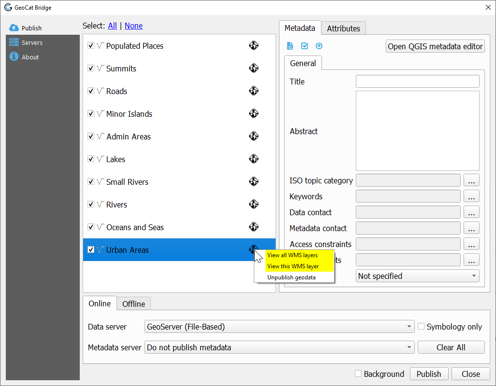
Task: Click the validate metadata checkmark icon
Action: click(304, 46)
